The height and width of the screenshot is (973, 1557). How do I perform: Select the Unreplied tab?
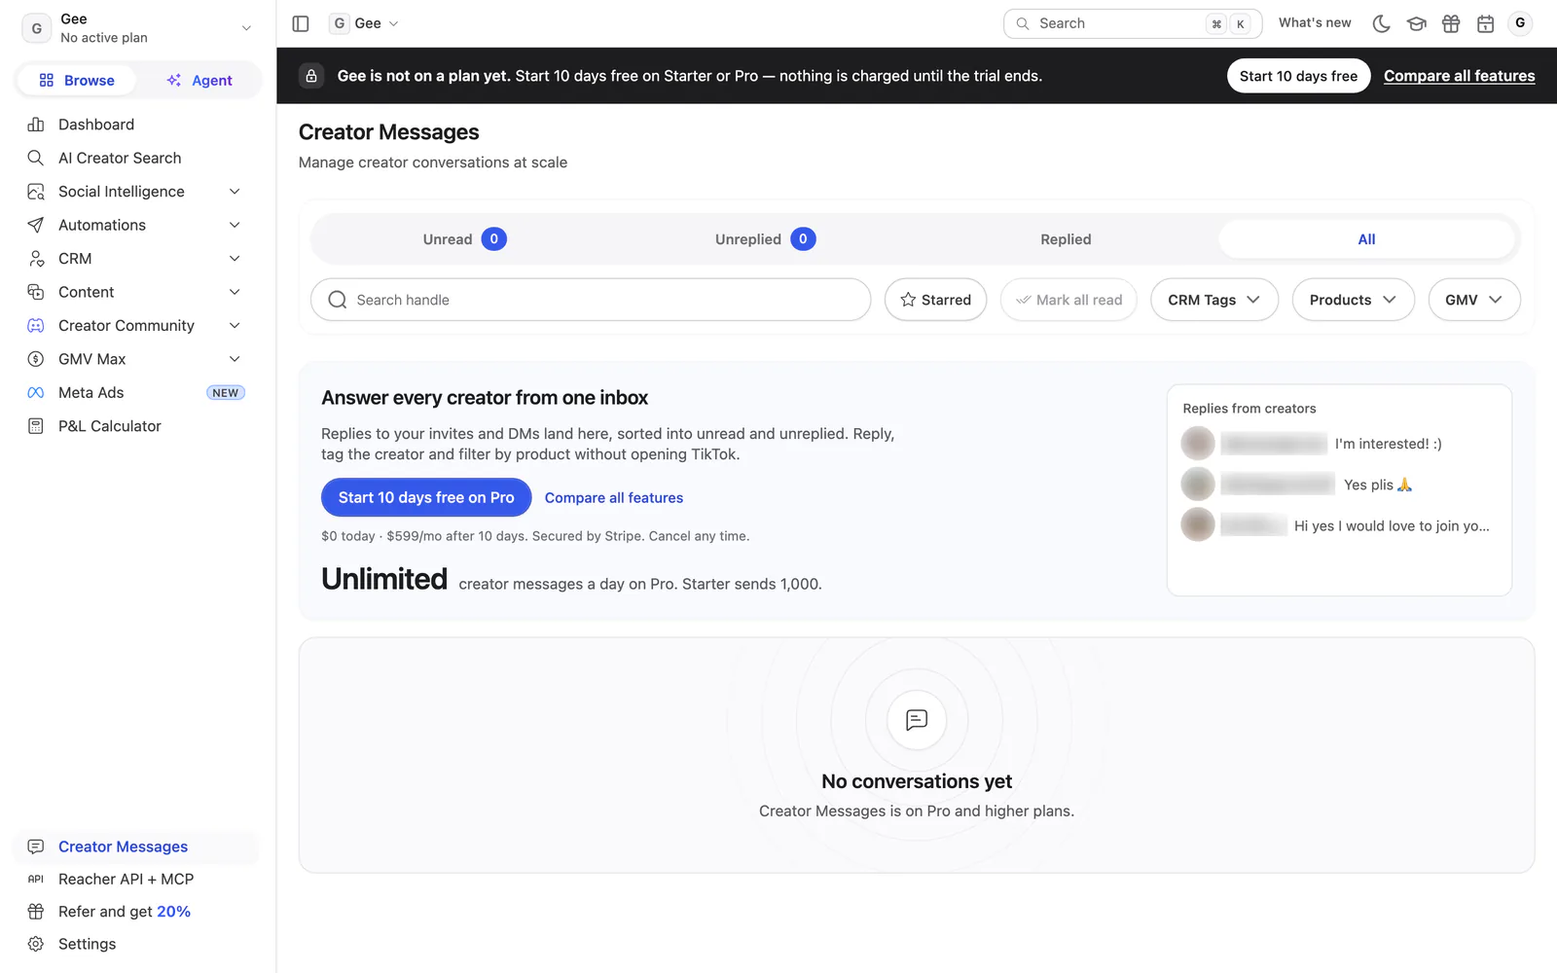click(x=765, y=239)
